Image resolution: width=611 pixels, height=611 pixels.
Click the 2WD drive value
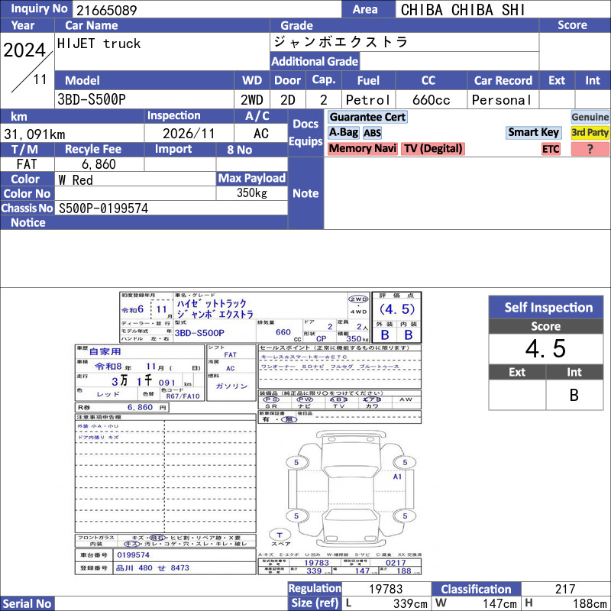[x=252, y=100]
